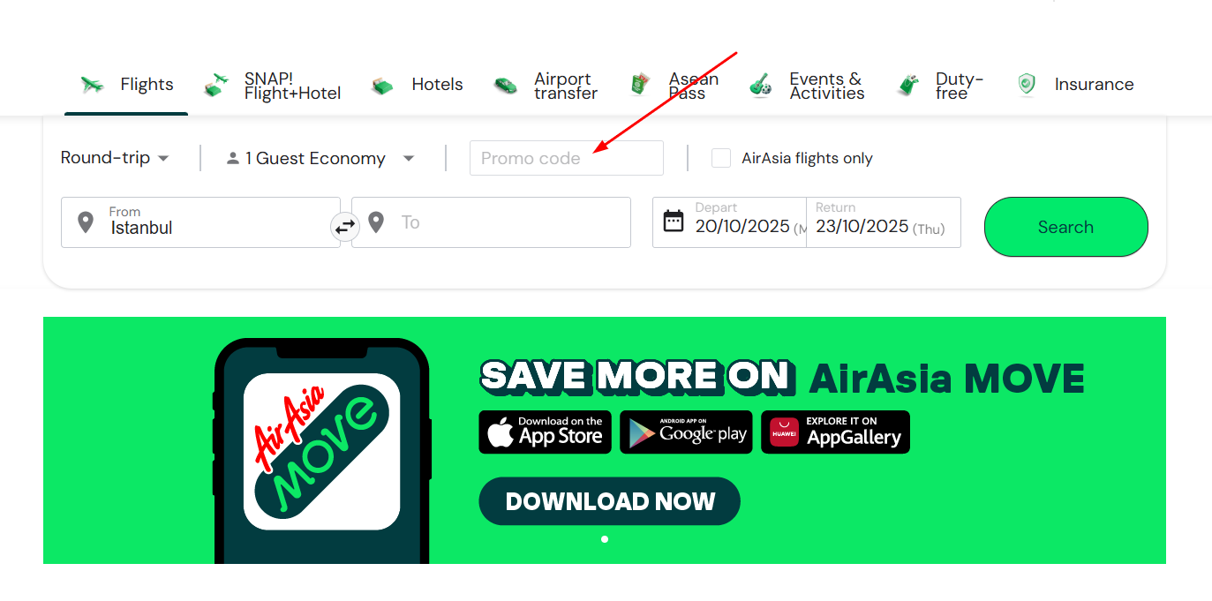Expand the Round-trip dropdown

click(x=115, y=158)
